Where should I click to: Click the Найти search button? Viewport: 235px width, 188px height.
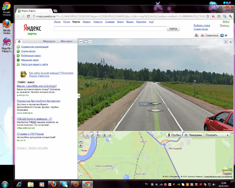pos(173,28)
